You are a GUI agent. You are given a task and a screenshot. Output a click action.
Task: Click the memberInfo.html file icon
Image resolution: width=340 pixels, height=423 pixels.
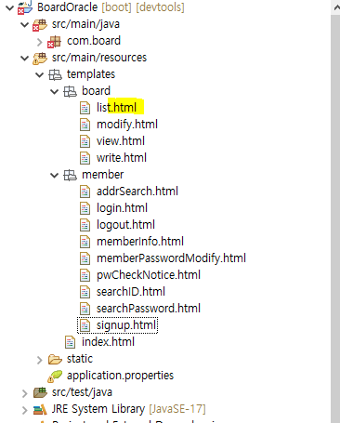click(x=85, y=242)
